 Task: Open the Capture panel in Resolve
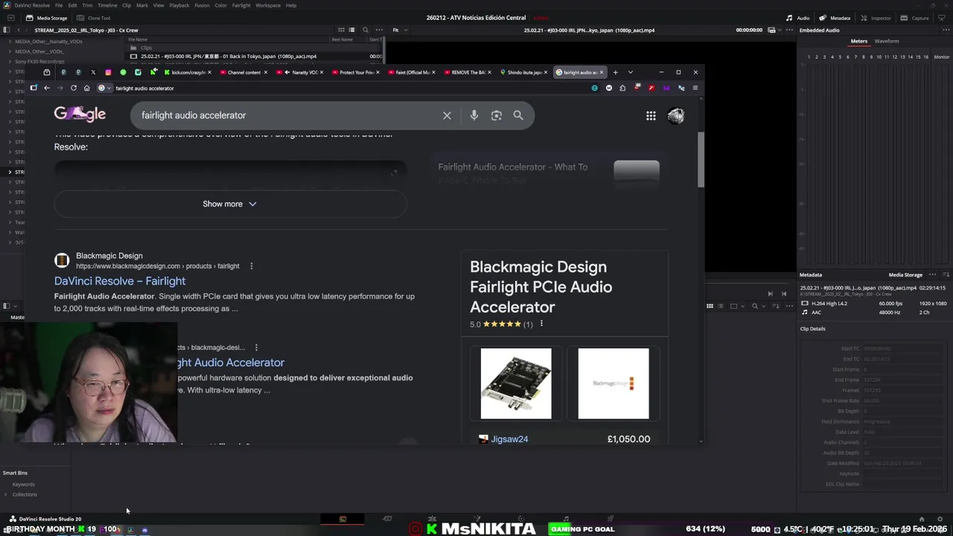[x=915, y=18]
